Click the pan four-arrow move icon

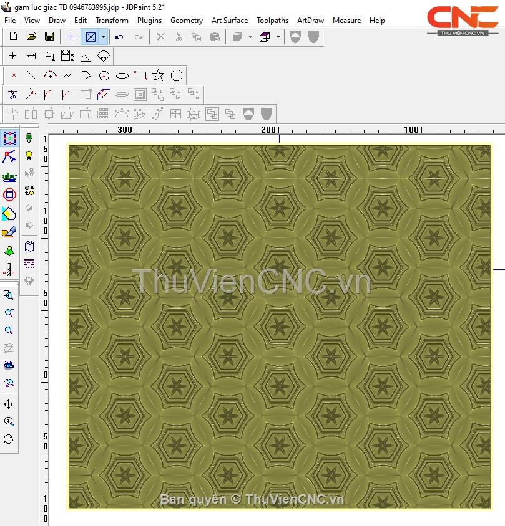8,404
